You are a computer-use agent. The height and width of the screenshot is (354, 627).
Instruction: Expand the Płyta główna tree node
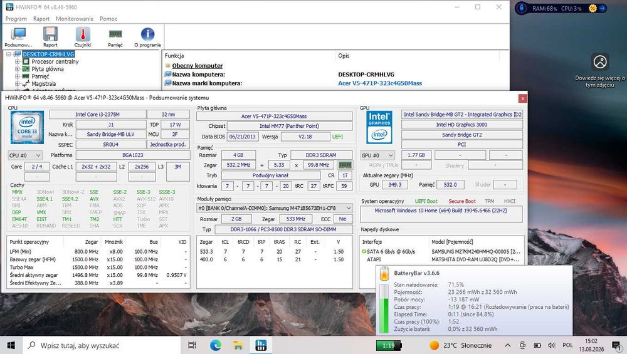[x=17, y=69]
